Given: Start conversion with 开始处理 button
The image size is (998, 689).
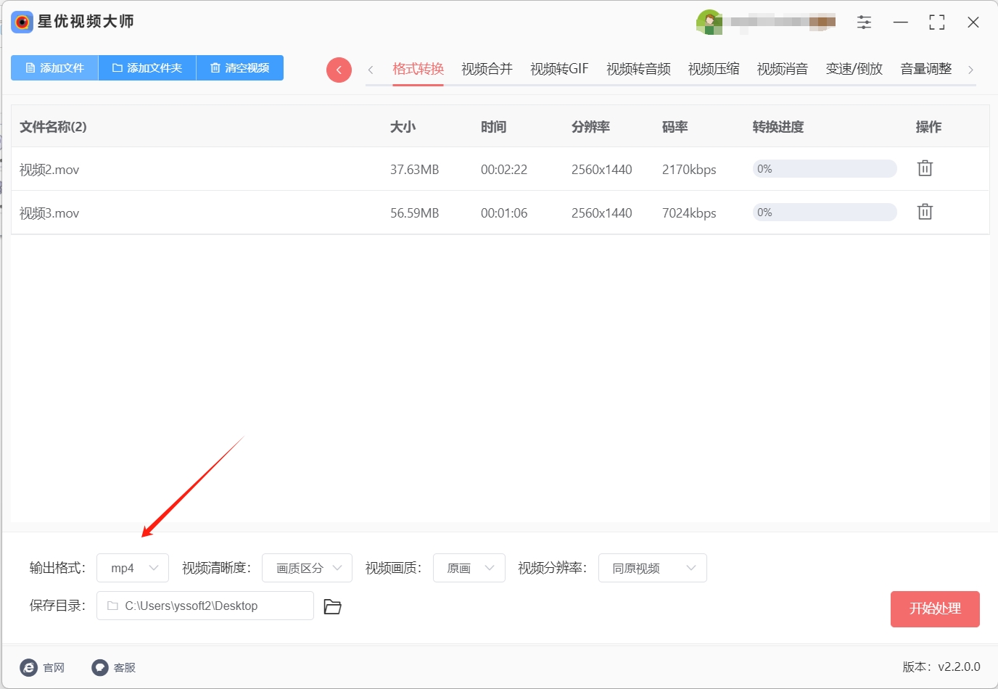Looking at the screenshot, I should pyautogui.click(x=935, y=608).
